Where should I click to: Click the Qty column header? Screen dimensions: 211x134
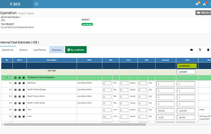tap(111, 60)
